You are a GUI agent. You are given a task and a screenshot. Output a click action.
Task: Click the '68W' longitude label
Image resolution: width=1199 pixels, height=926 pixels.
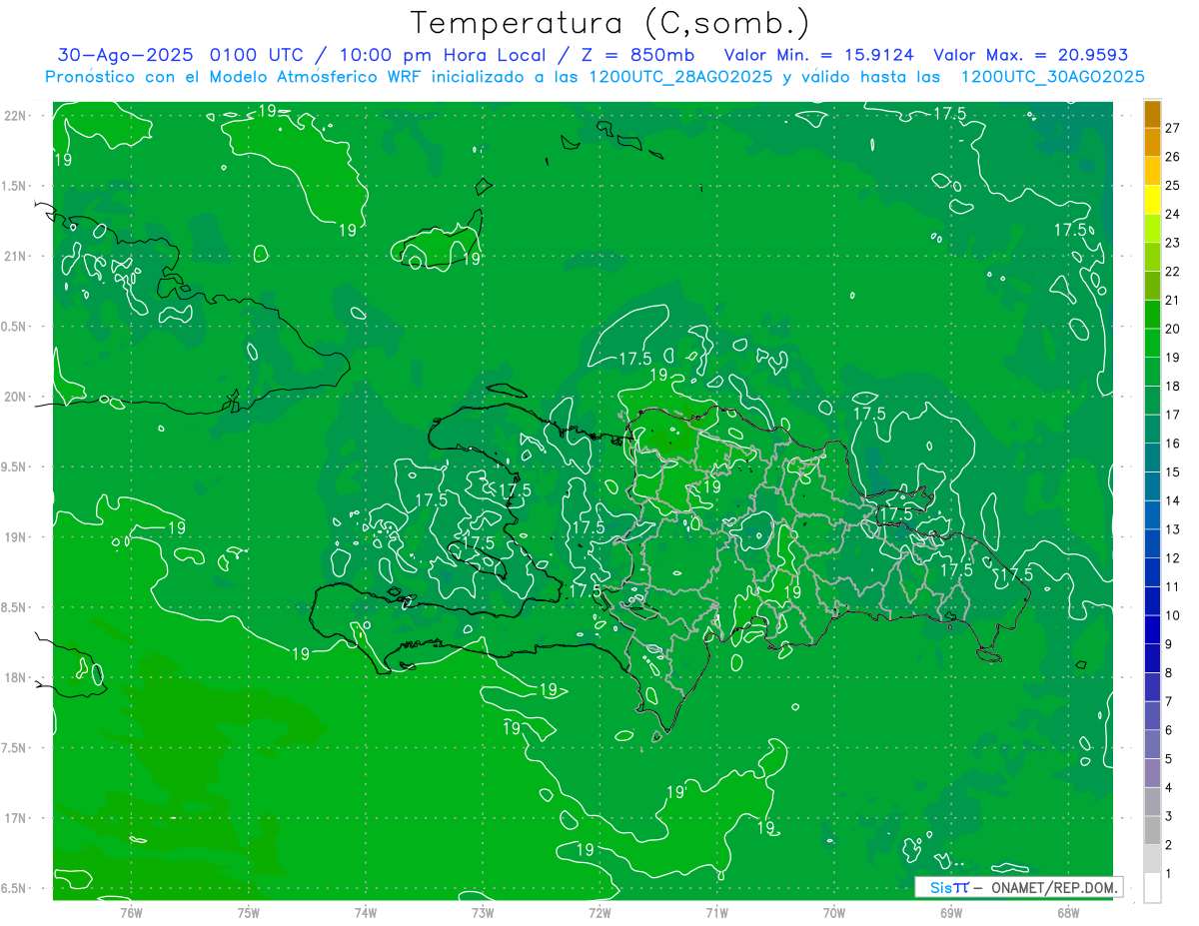[1068, 912]
